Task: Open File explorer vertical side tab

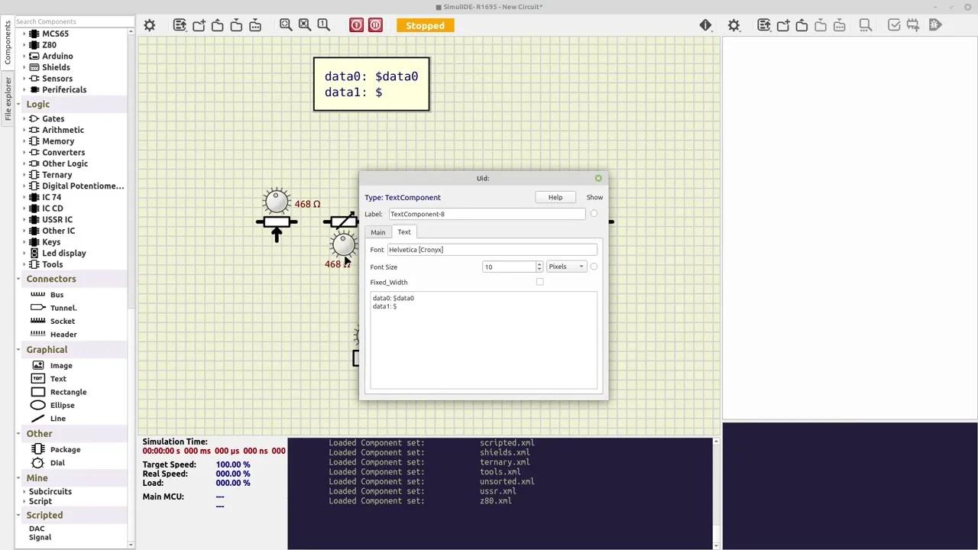Action: click(x=8, y=99)
